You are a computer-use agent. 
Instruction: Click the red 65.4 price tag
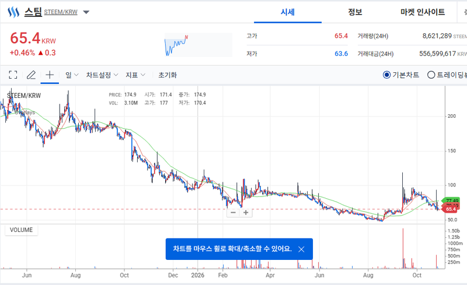[451, 209]
